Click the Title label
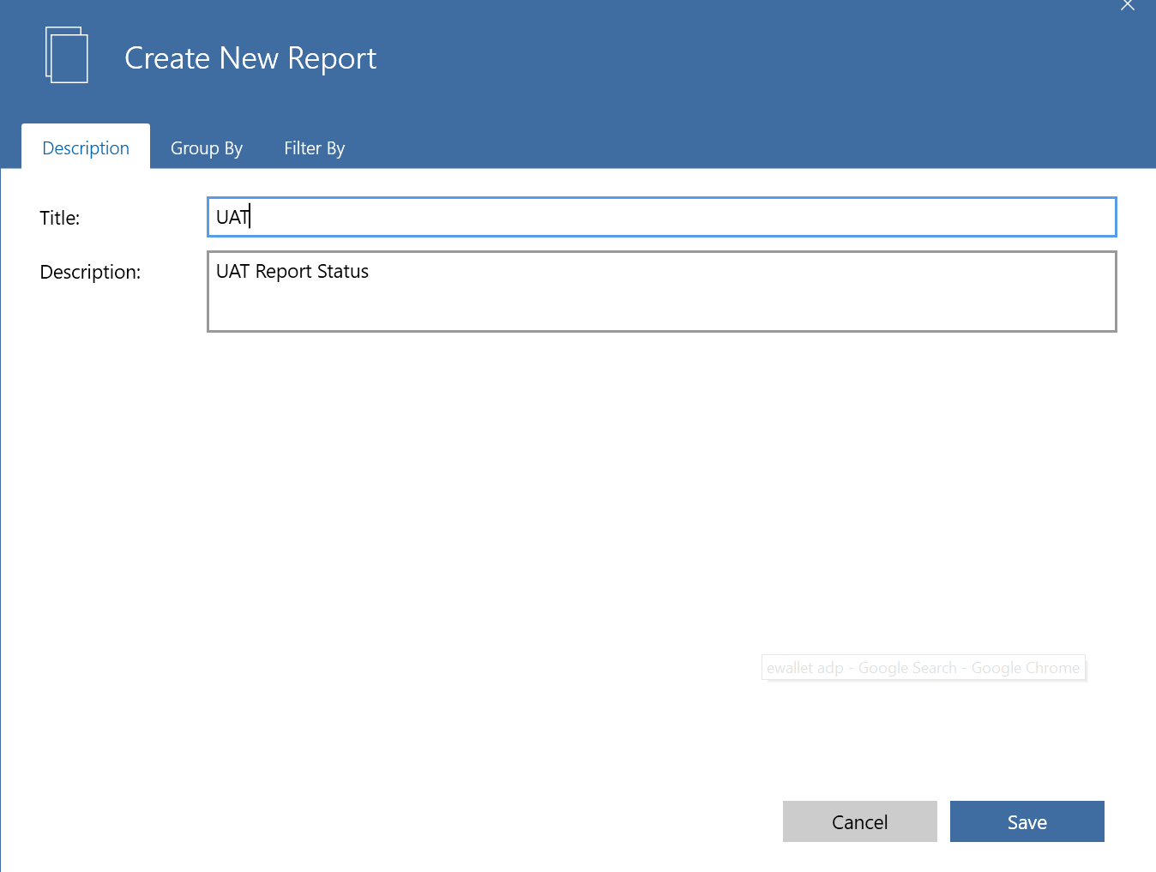Viewport: 1156px width, 872px height. coord(59,218)
